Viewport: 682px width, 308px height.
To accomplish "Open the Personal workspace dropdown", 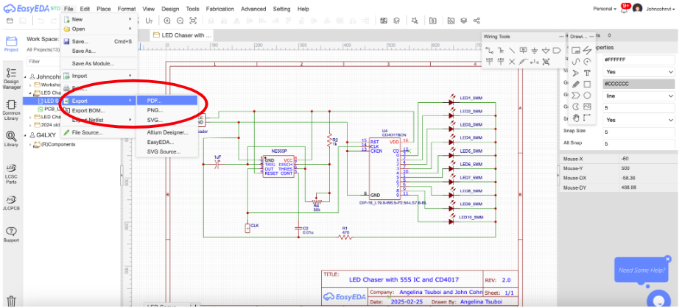I will [606, 8].
